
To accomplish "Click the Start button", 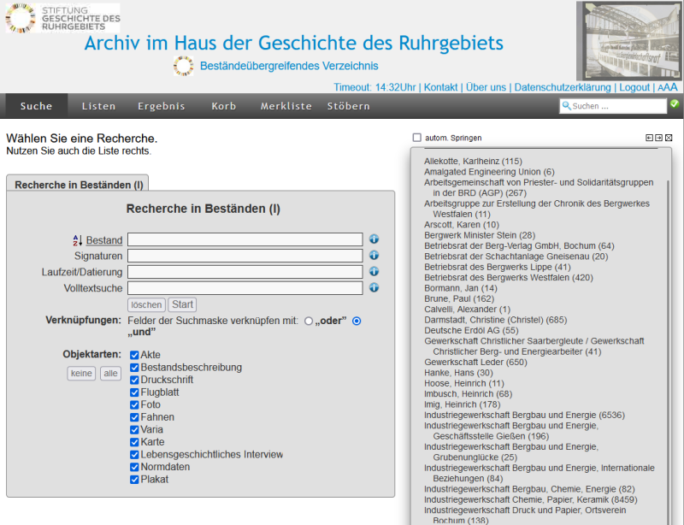I will (x=182, y=304).
